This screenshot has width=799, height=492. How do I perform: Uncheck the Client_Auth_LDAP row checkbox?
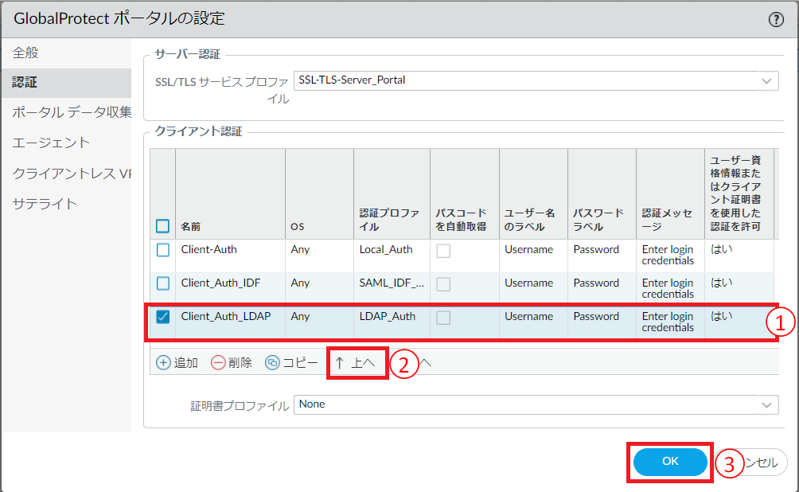click(163, 317)
